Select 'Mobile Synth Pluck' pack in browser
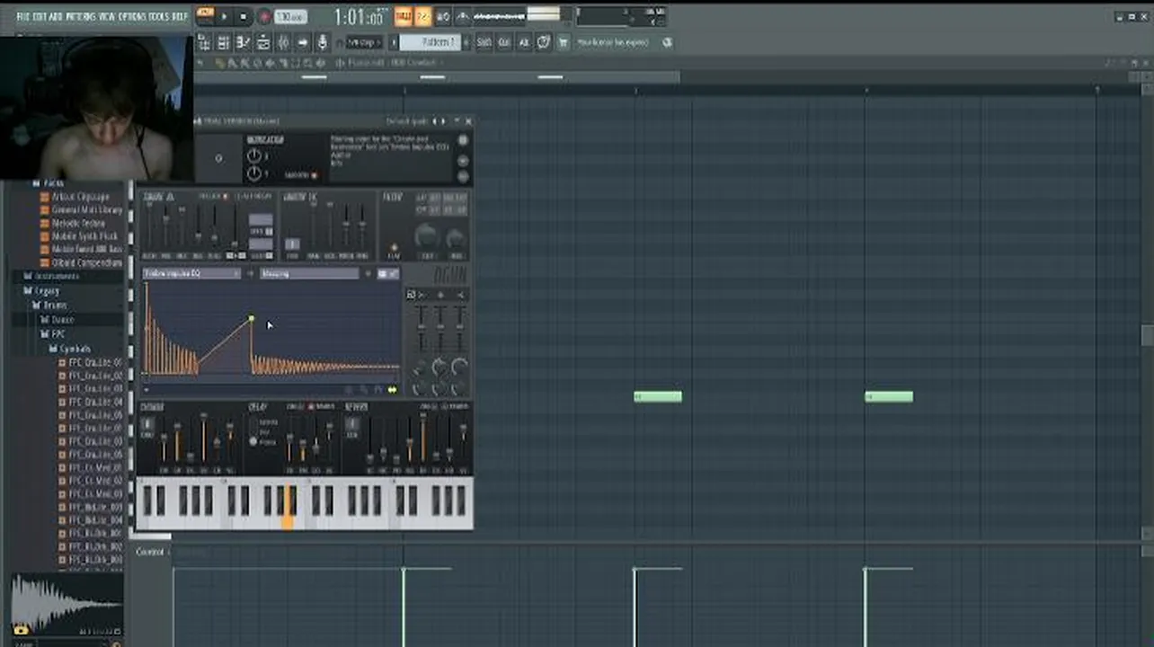 pos(84,236)
